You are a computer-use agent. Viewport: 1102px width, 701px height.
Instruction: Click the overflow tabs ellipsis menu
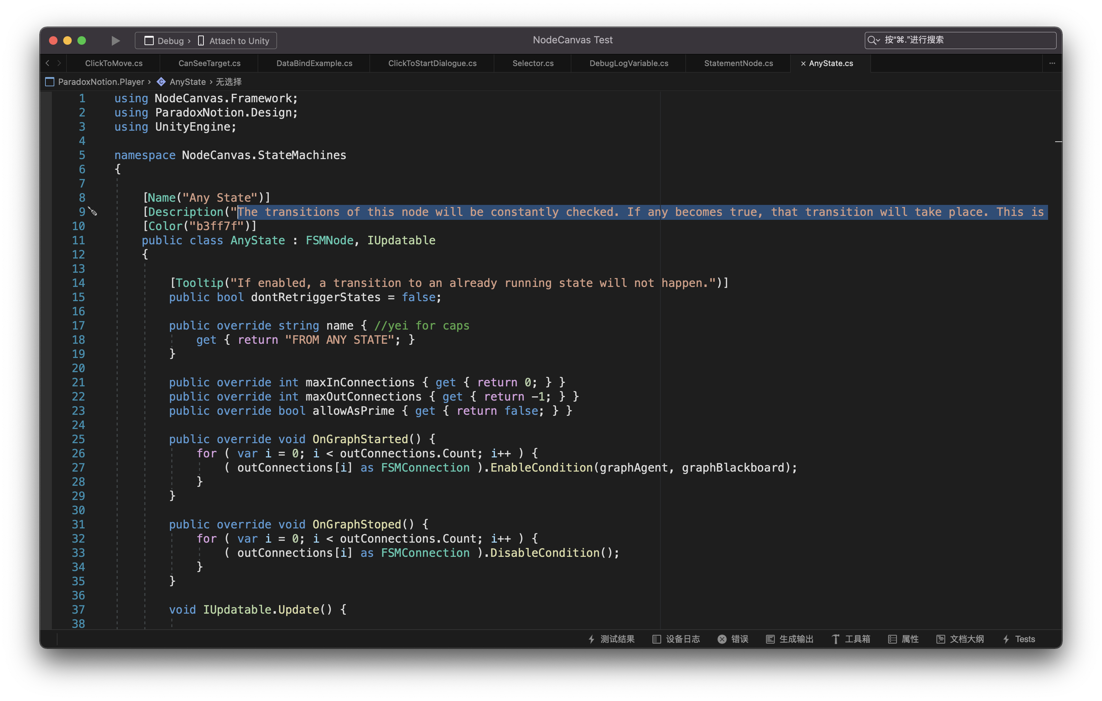point(1052,63)
